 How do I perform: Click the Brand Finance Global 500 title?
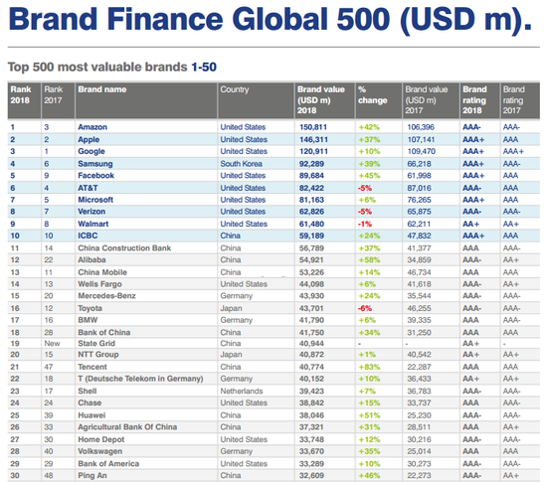click(270, 19)
